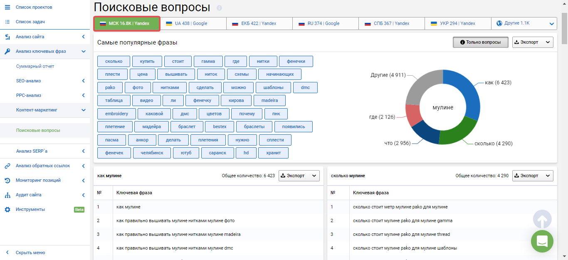568x260 pixels.
Task: Click the Аудит сайта sitemap icon
Action: [x=7, y=195]
